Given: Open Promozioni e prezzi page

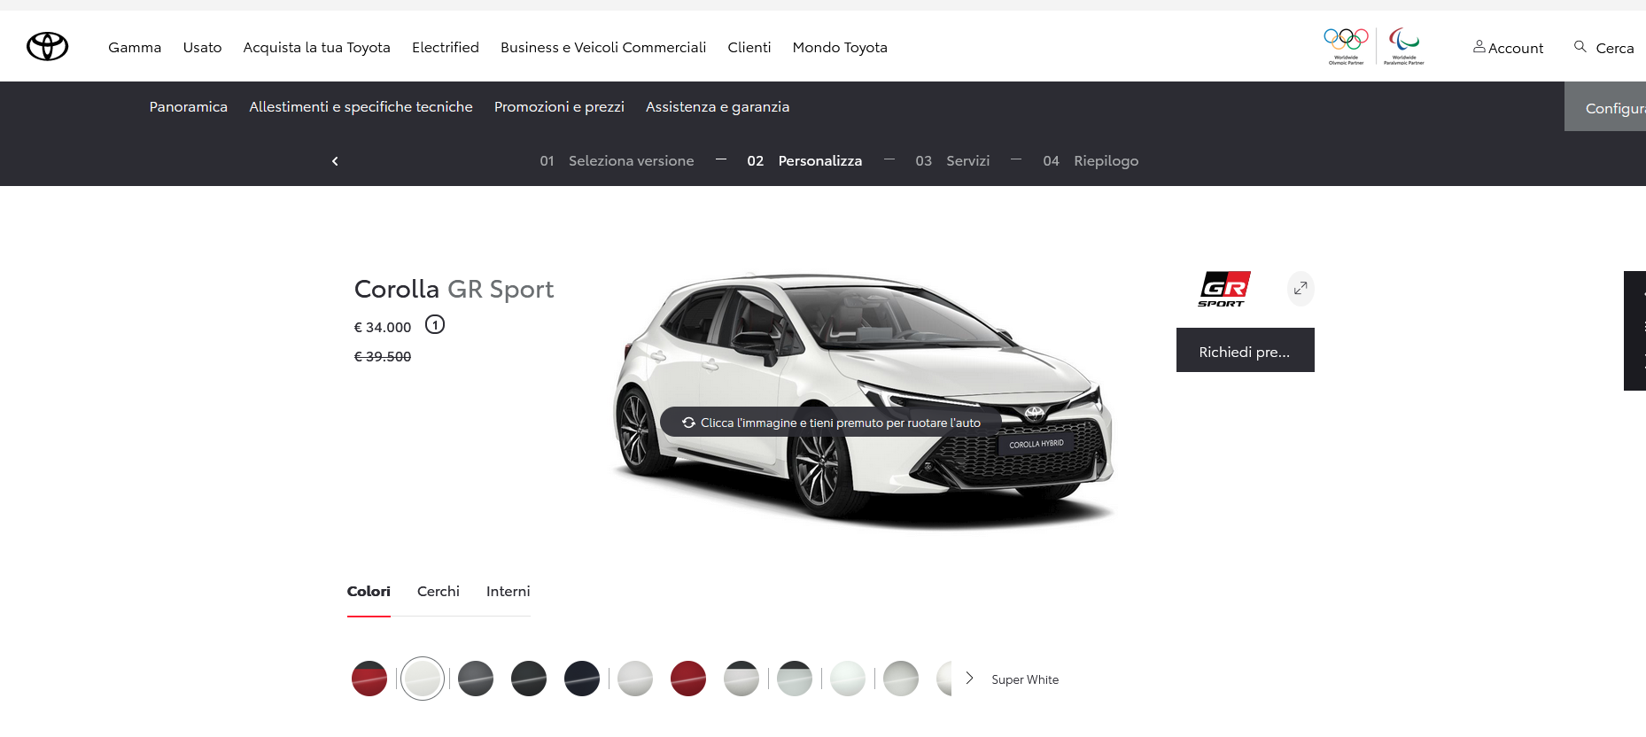Looking at the screenshot, I should [x=559, y=107].
